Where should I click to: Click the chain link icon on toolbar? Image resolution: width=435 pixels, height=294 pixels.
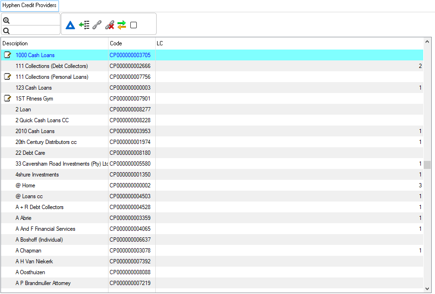[96, 25]
